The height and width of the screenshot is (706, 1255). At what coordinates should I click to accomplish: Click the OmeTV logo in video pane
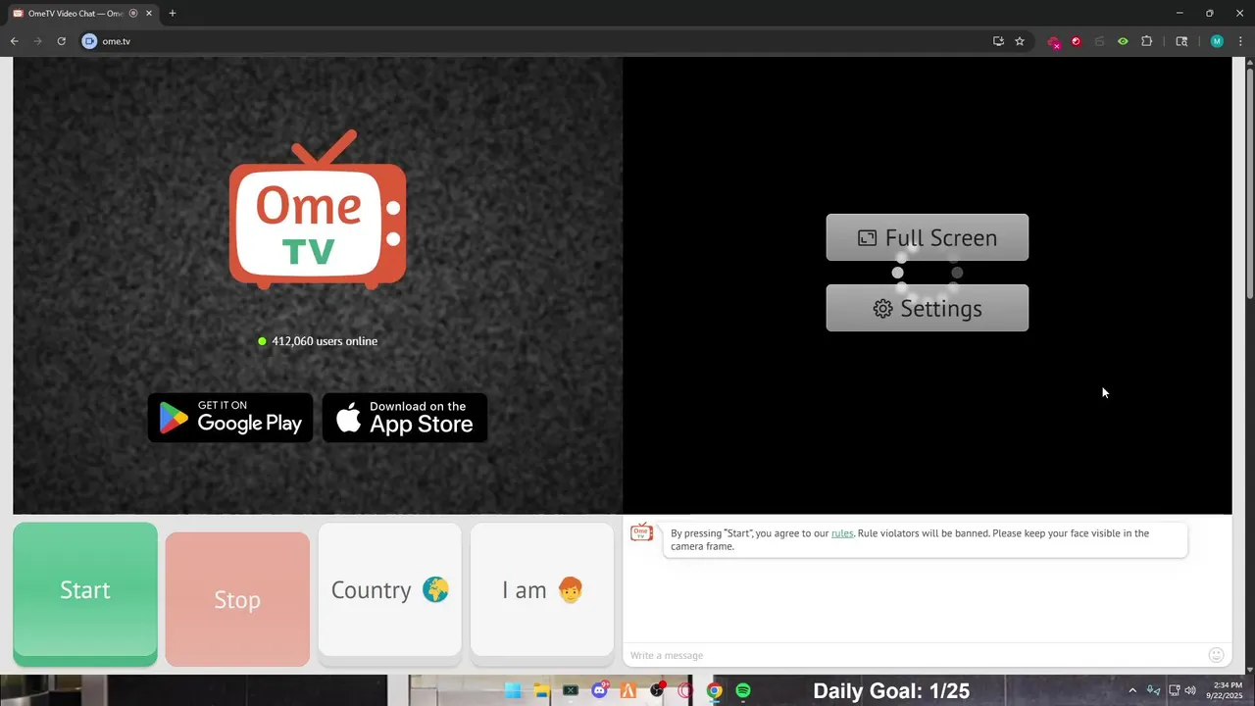318,210
